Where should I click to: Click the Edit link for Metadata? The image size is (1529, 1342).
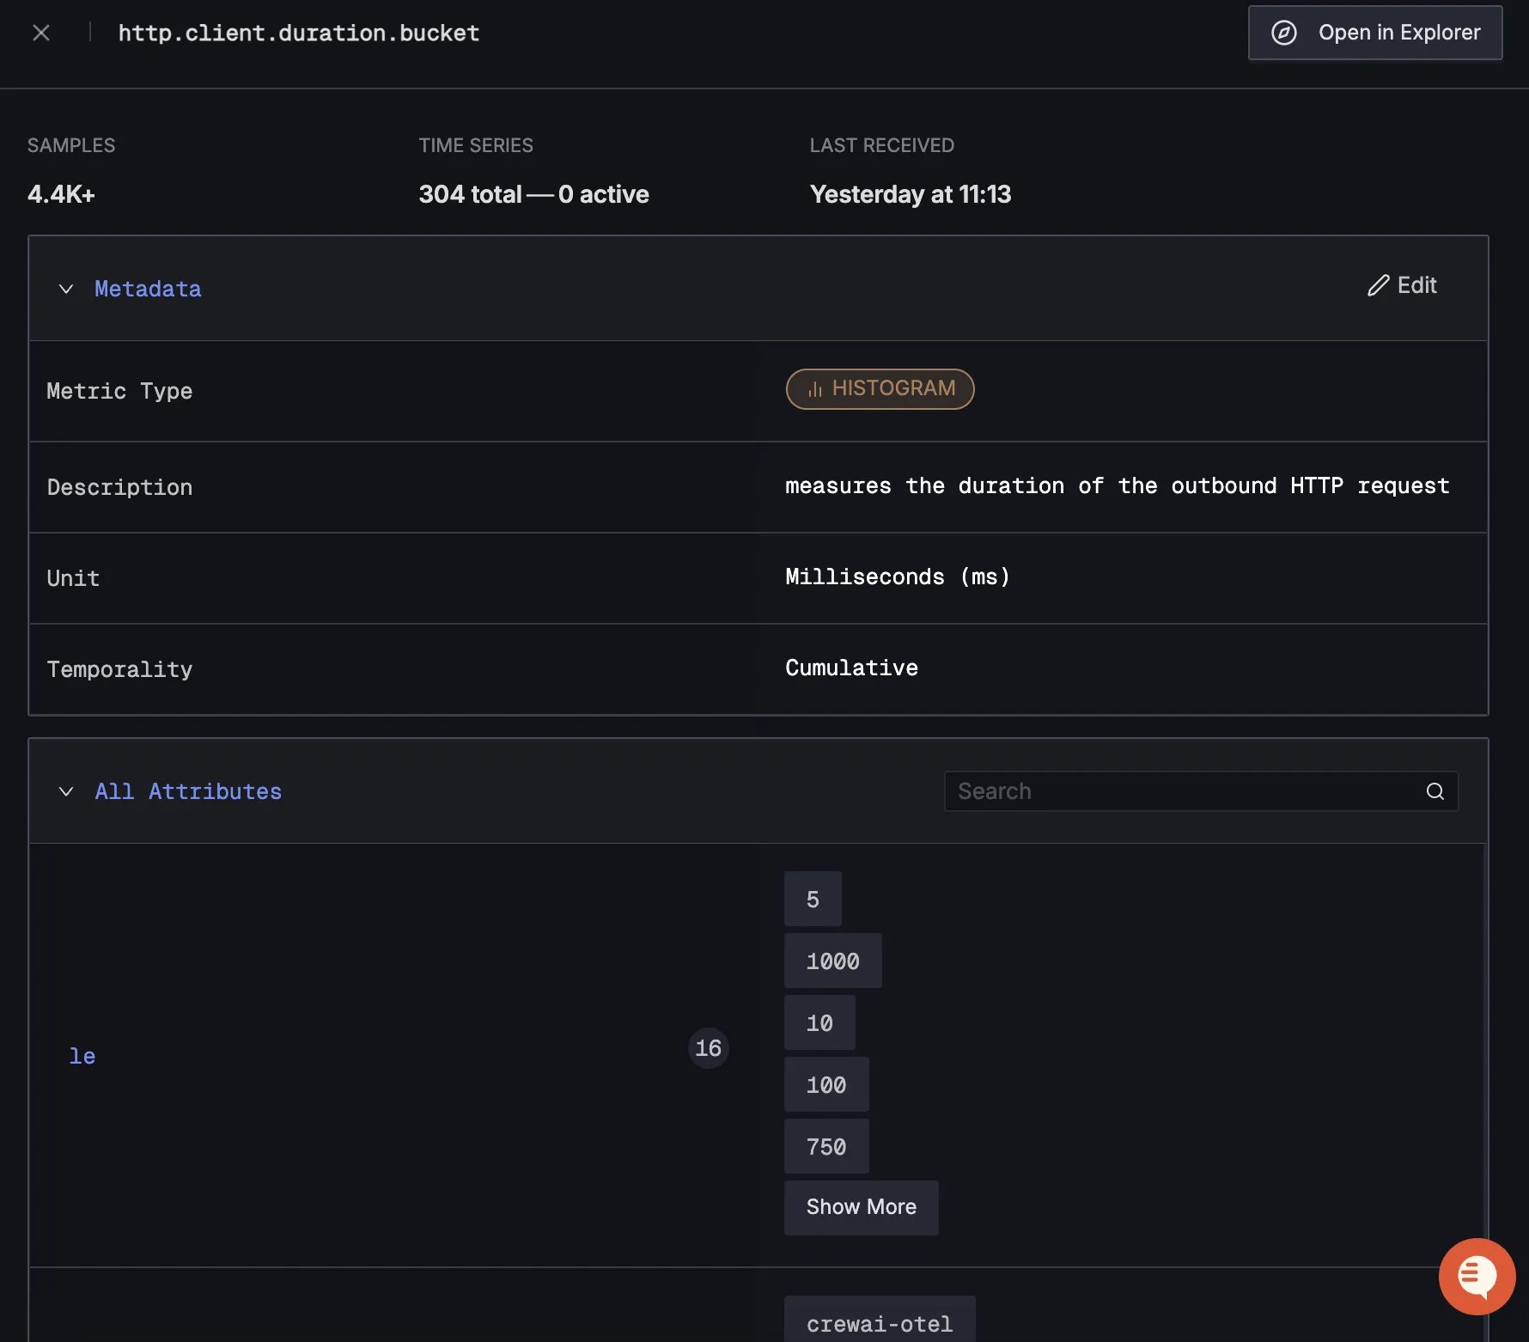pyautogui.click(x=1415, y=285)
